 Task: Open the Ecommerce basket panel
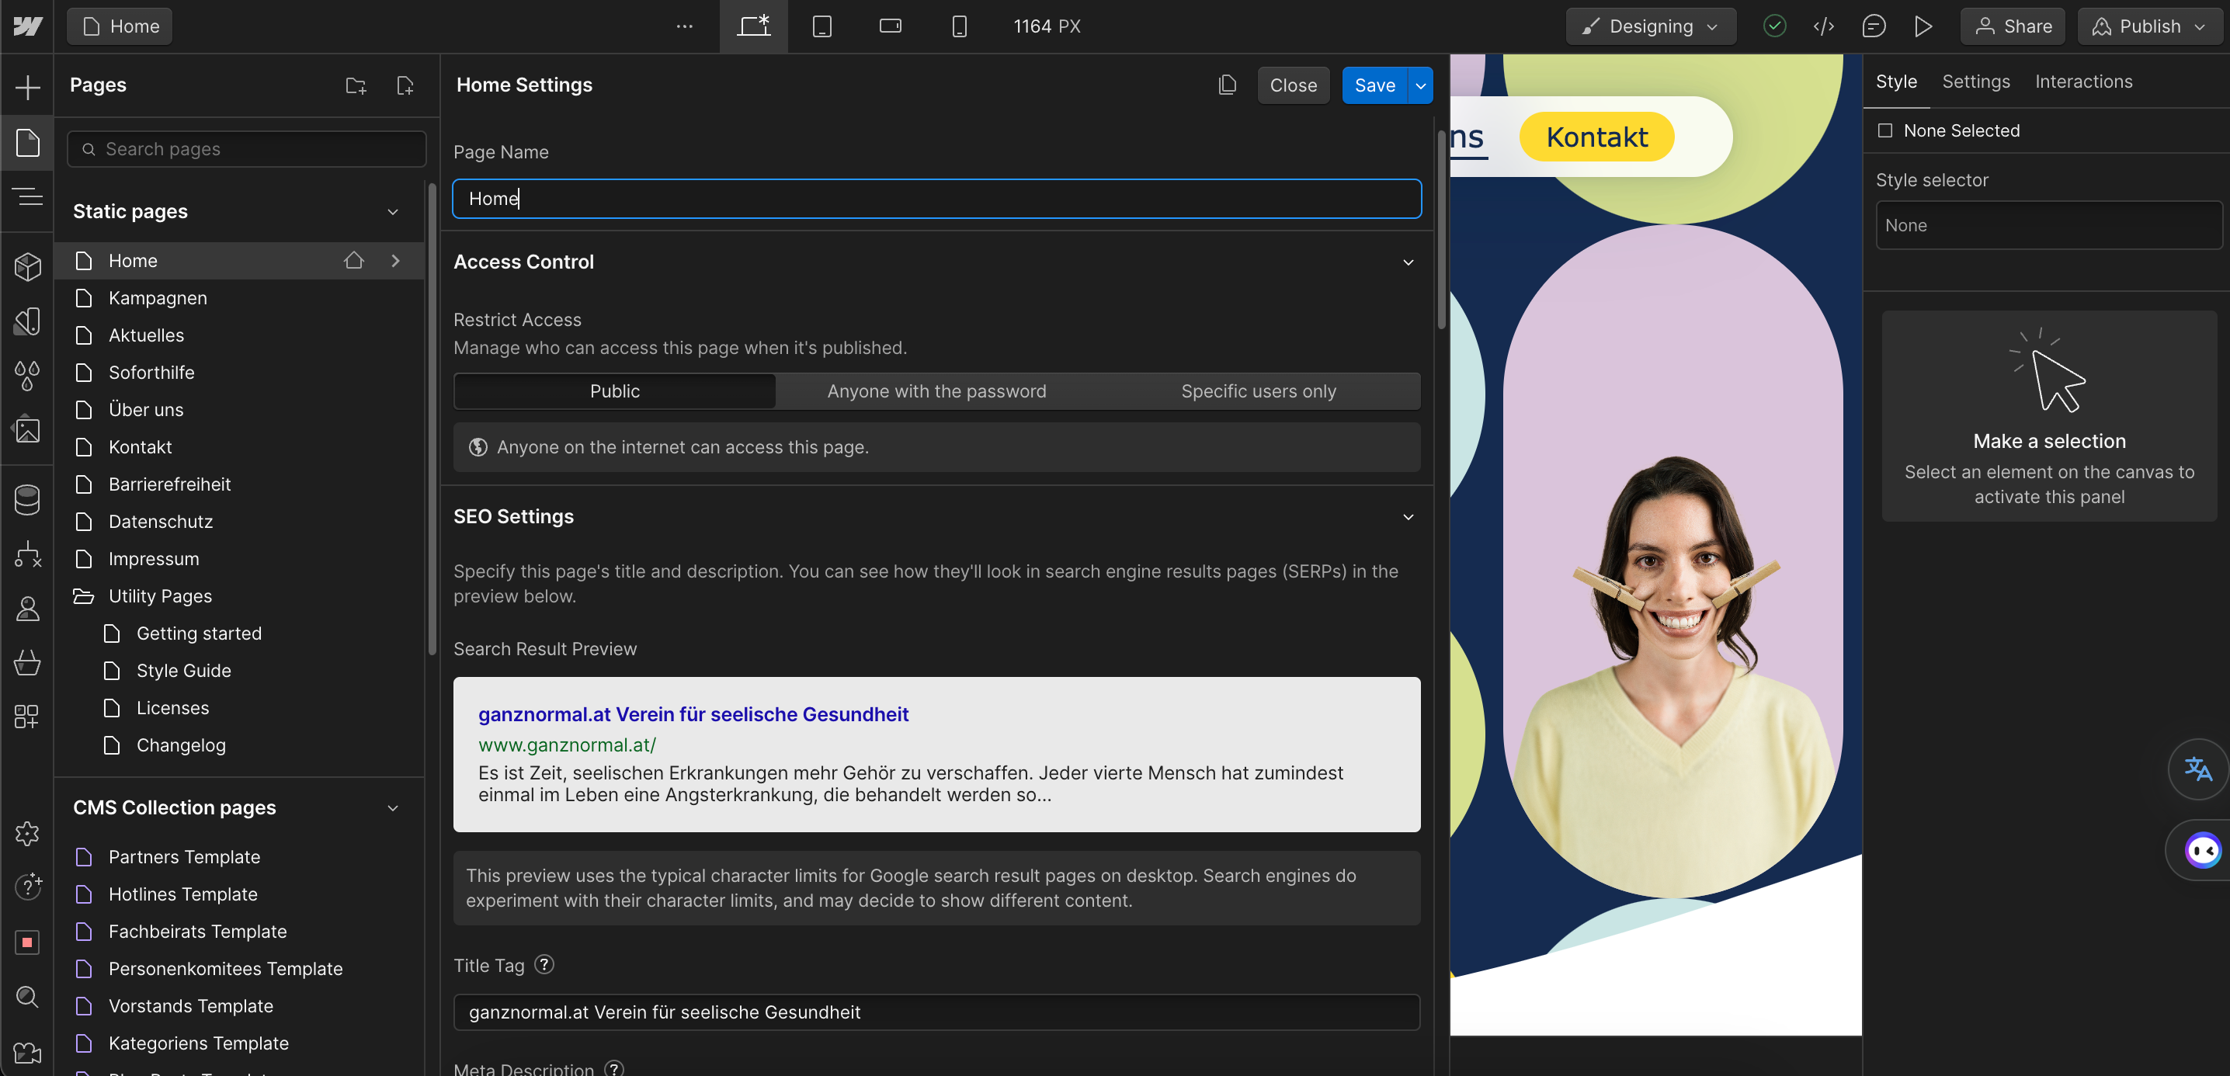pyautogui.click(x=27, y=662)
